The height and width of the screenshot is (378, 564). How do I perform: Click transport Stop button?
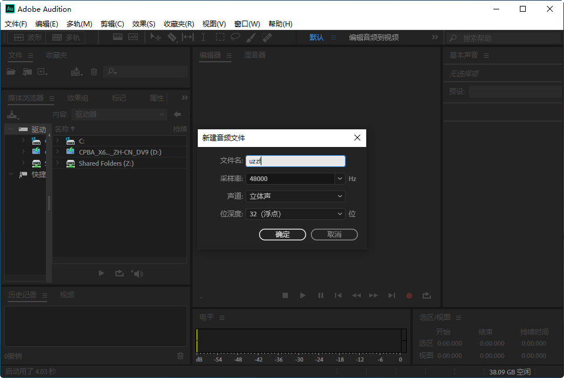[x=285, y=295]
